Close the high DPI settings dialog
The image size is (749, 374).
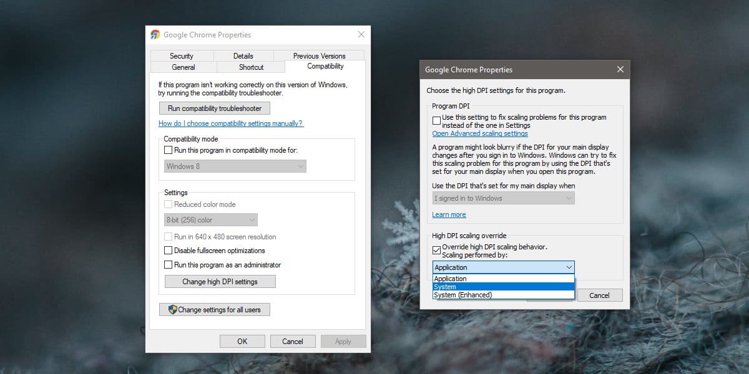tap(619, 69)
